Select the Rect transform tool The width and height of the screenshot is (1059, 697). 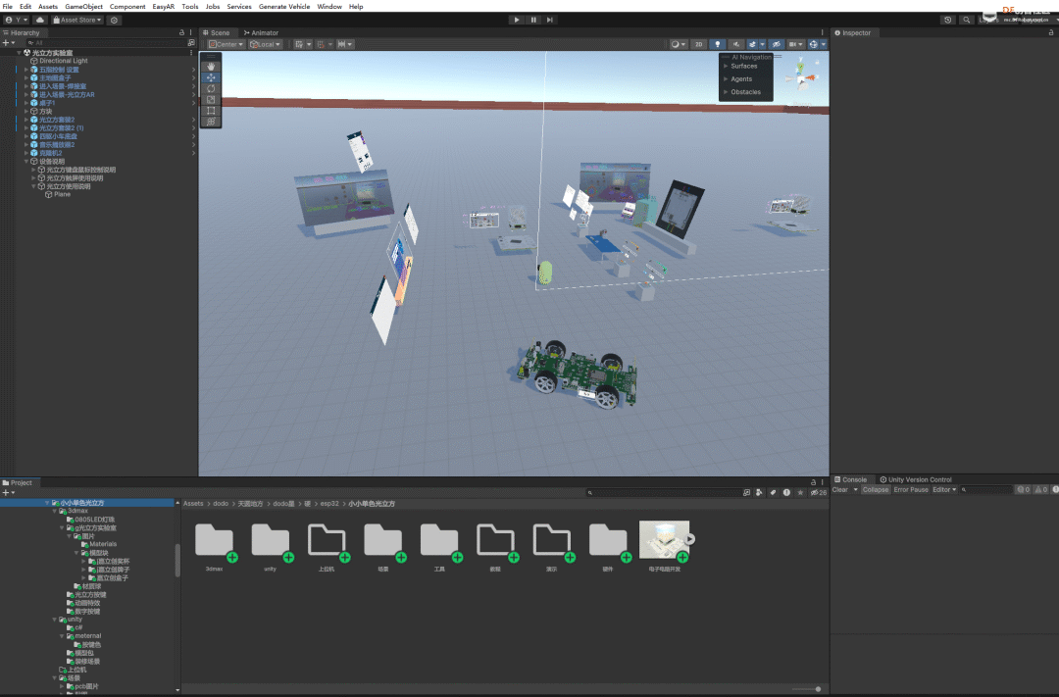[211, 110]
